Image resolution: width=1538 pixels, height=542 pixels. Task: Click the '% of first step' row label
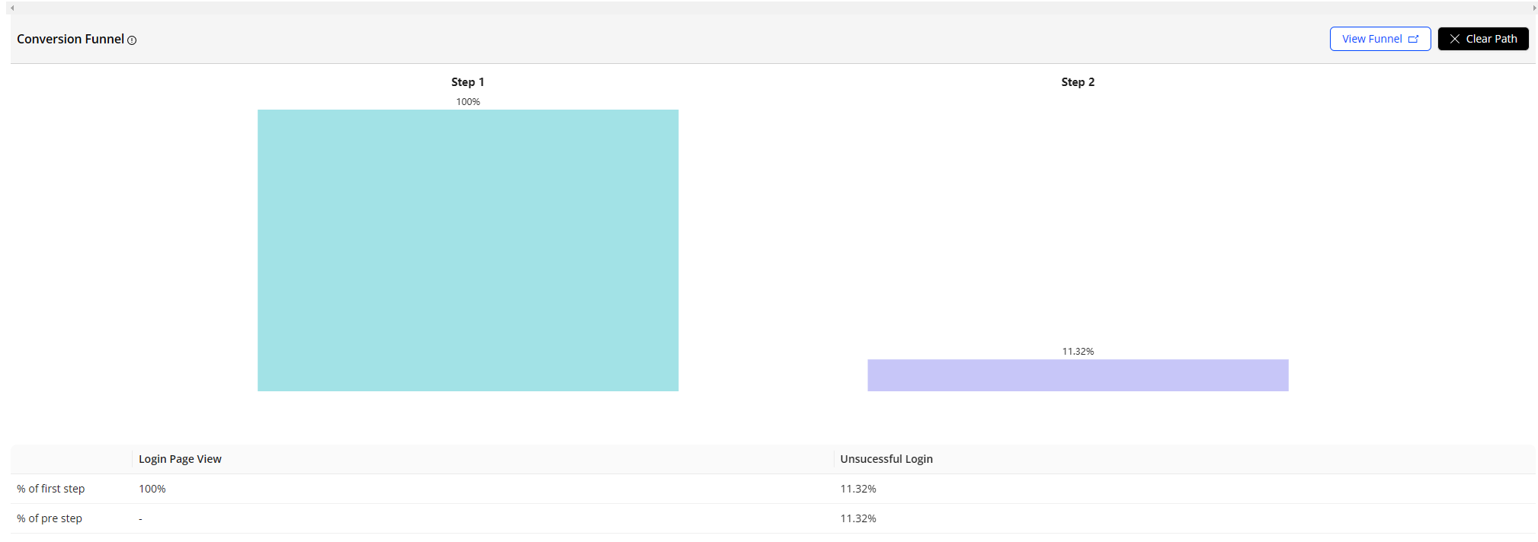[51, 489]
